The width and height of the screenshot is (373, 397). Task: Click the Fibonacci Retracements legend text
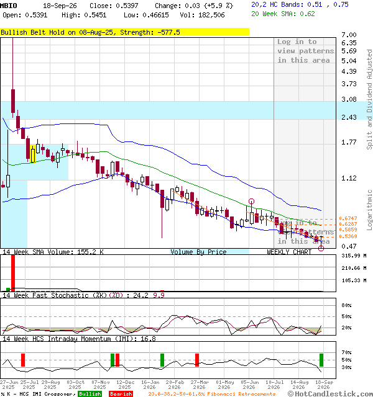click(x=211, y=394)
